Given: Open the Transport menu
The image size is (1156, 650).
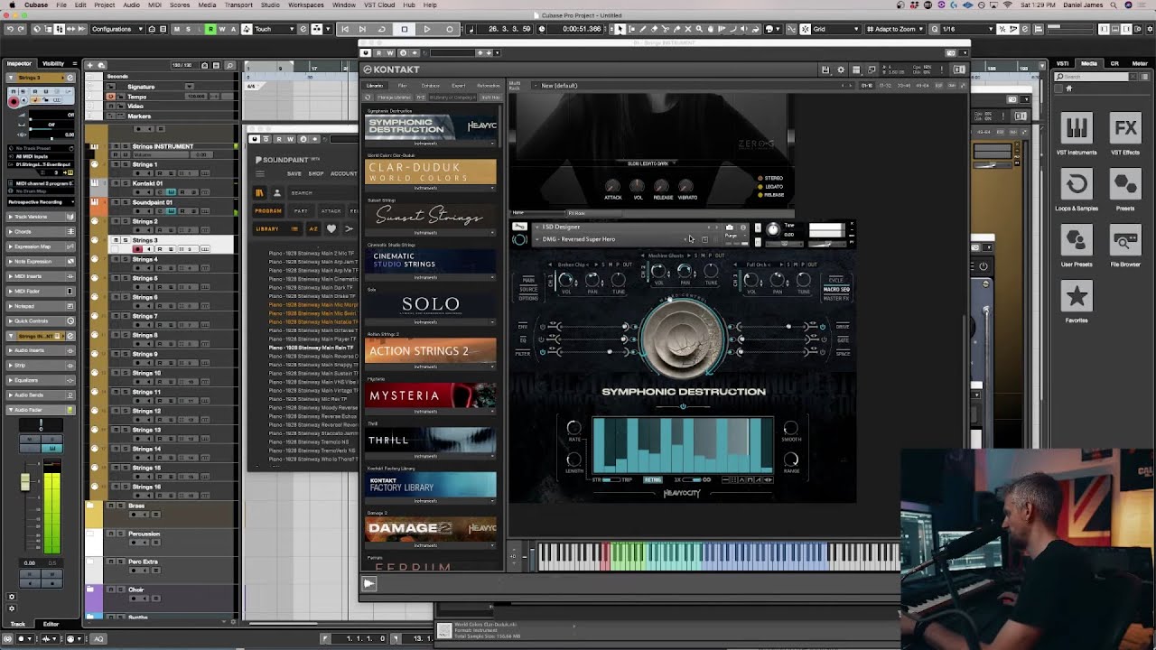Looking at the screenshot, I should click(x=238, y=5).
